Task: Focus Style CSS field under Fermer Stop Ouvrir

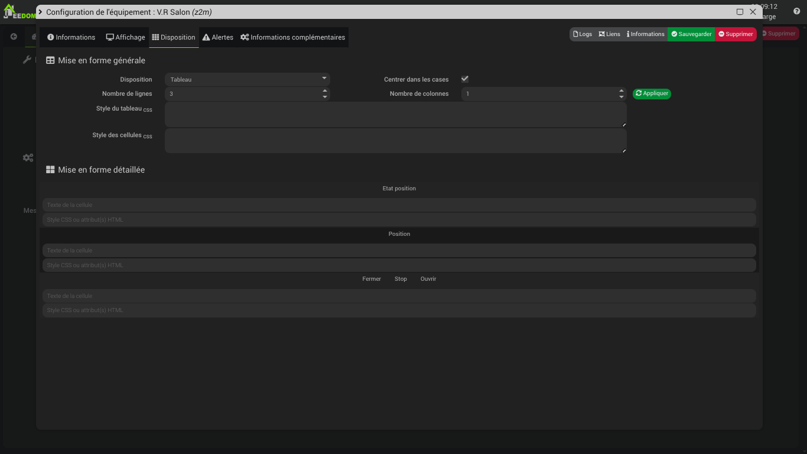Action: coord(399,310)
